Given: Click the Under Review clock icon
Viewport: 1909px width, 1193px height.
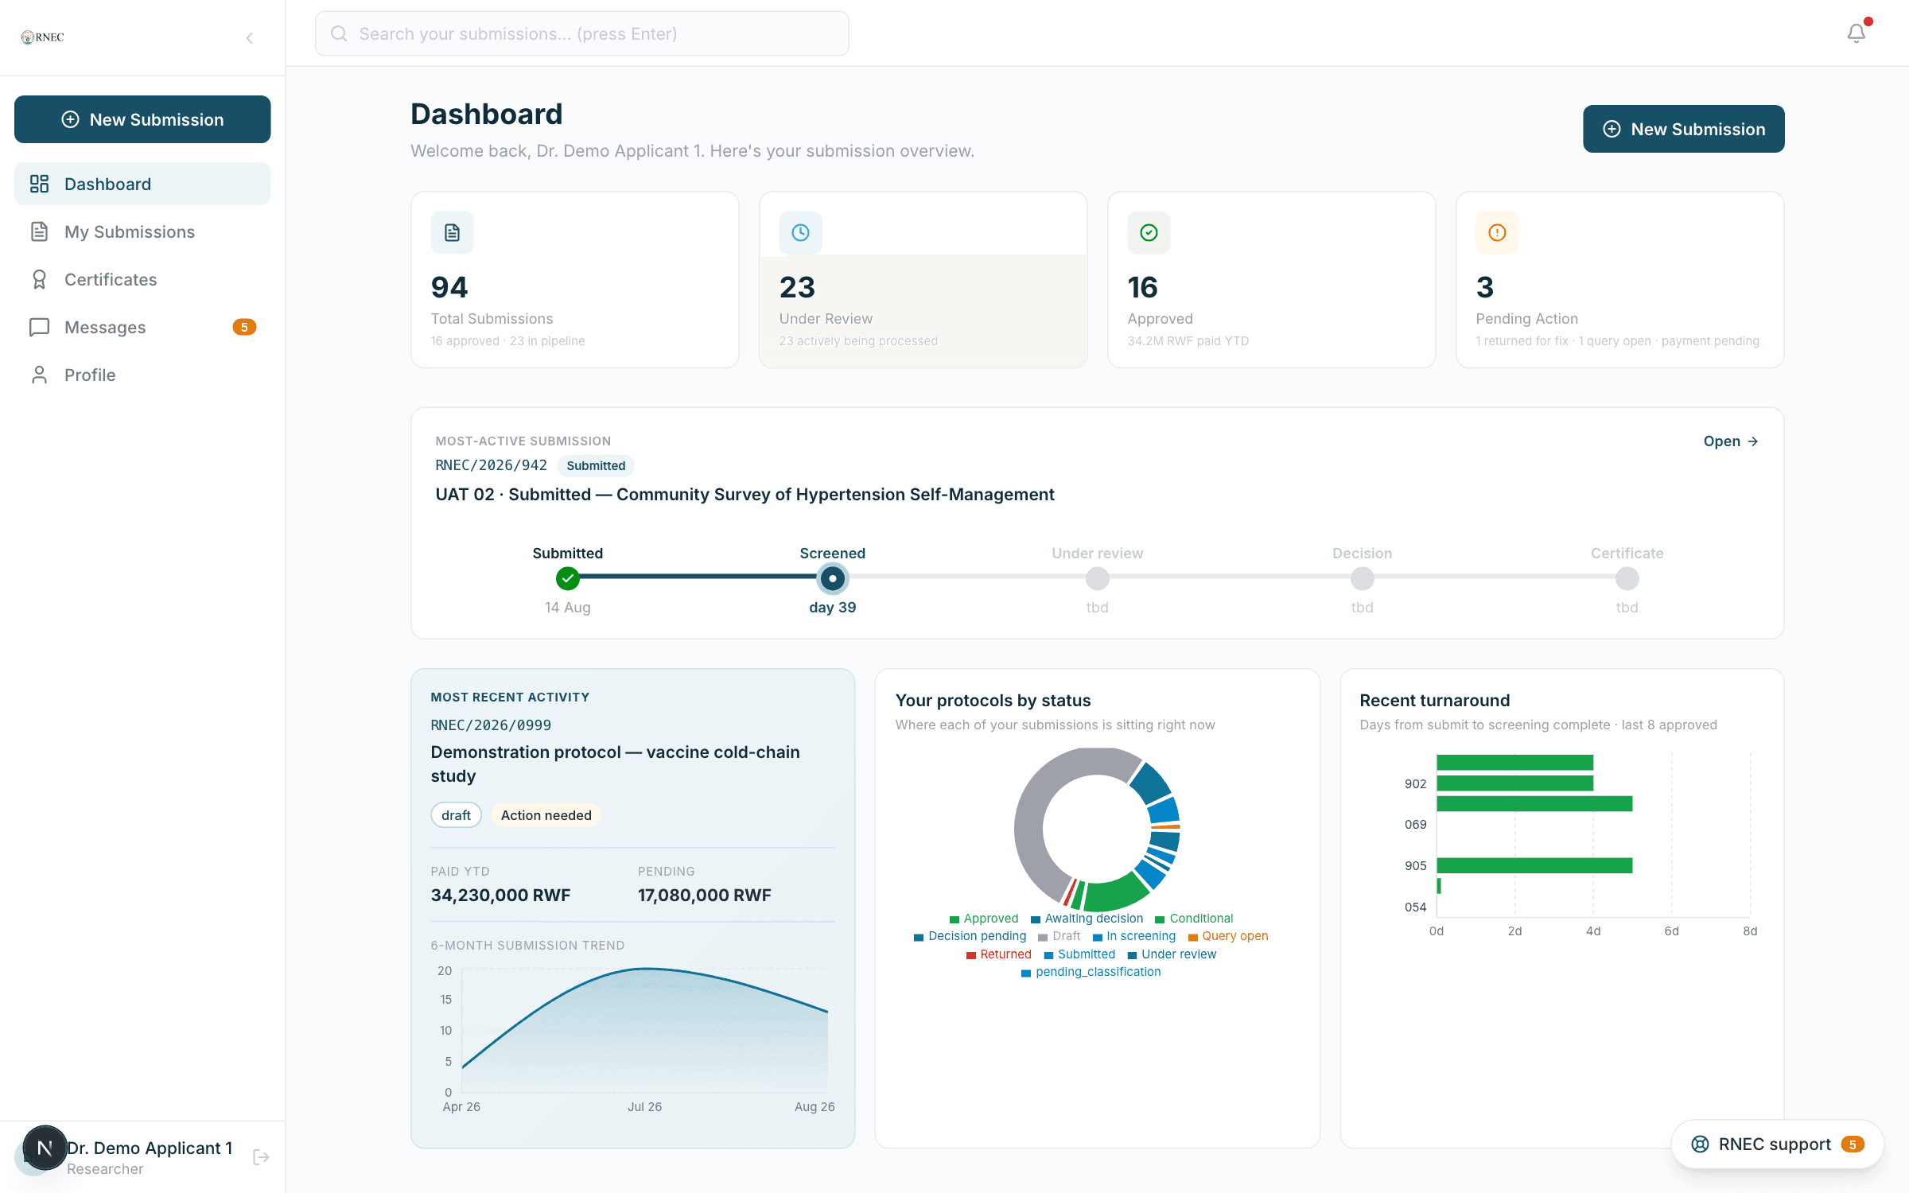Looking at the screenshot, I should tap(800, 232).
